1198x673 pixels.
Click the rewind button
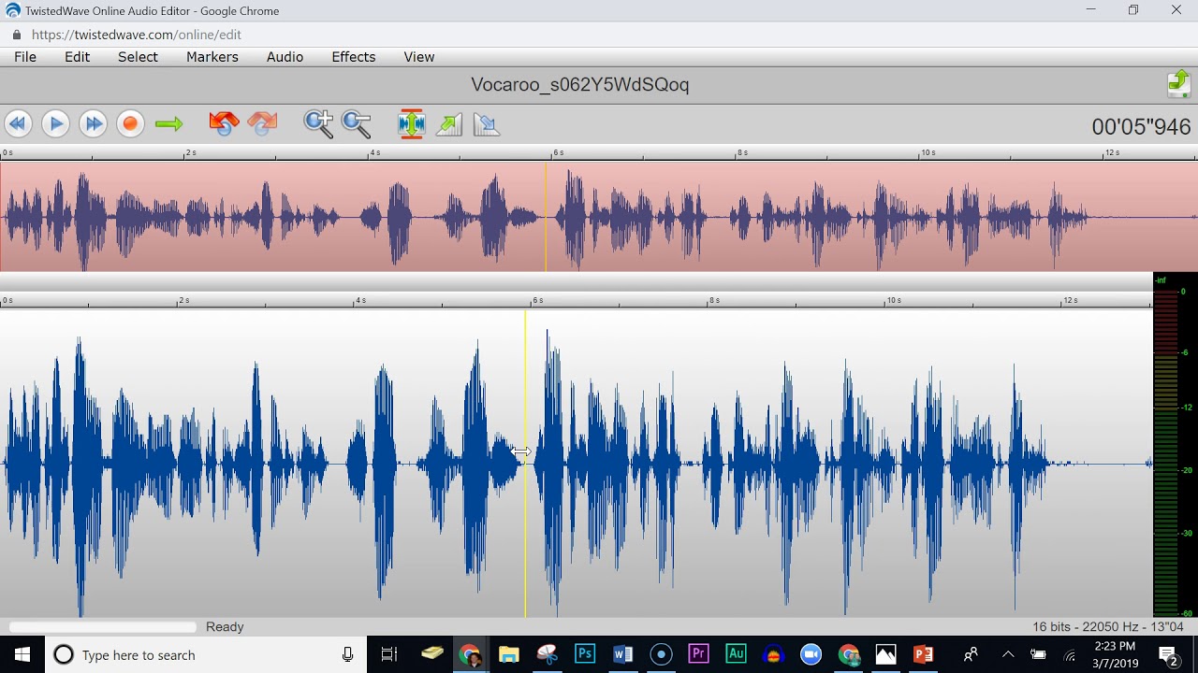click(x=18, y=123)
